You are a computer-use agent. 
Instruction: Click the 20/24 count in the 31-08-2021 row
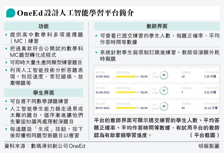[144, 92]
